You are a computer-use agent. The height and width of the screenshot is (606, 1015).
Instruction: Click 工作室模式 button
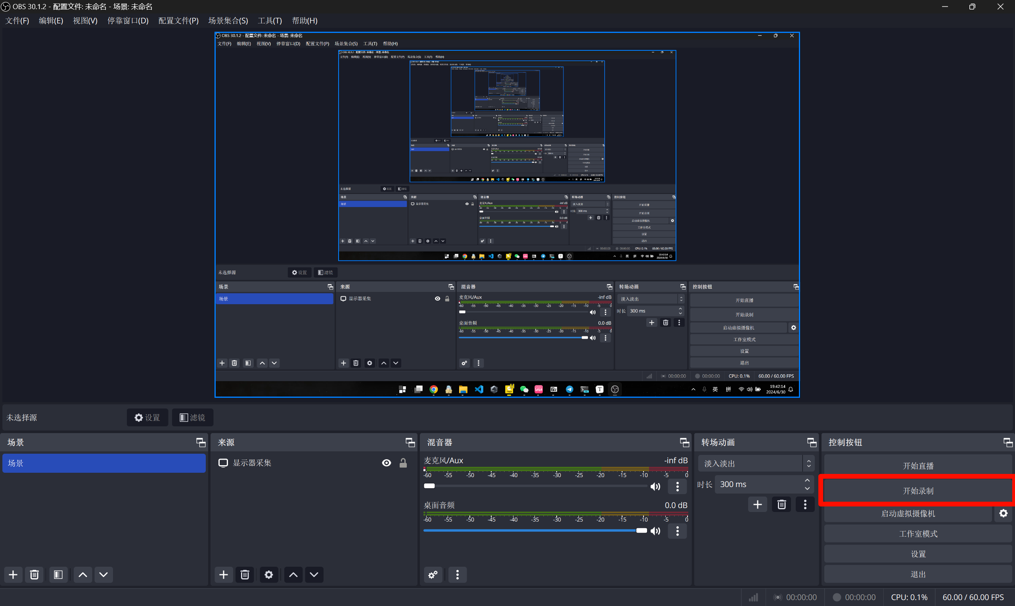tap(917, 534)
